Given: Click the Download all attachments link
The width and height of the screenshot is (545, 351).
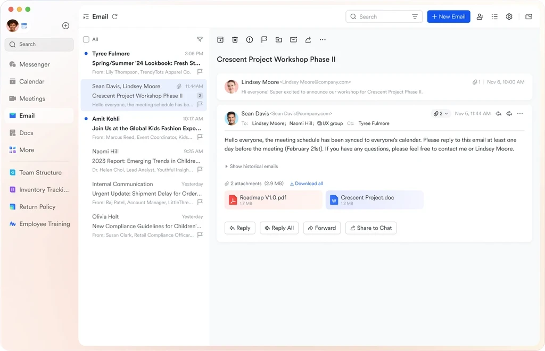Looking at the screenshot, I should [307, 183].
